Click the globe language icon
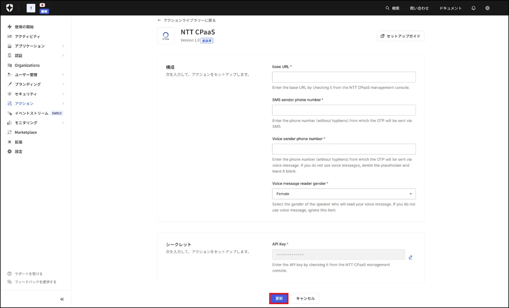 point(487,8)
